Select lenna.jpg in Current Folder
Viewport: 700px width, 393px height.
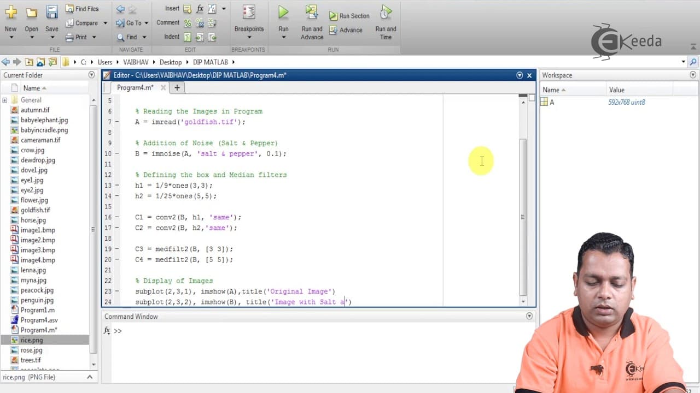tap(33, 270)
